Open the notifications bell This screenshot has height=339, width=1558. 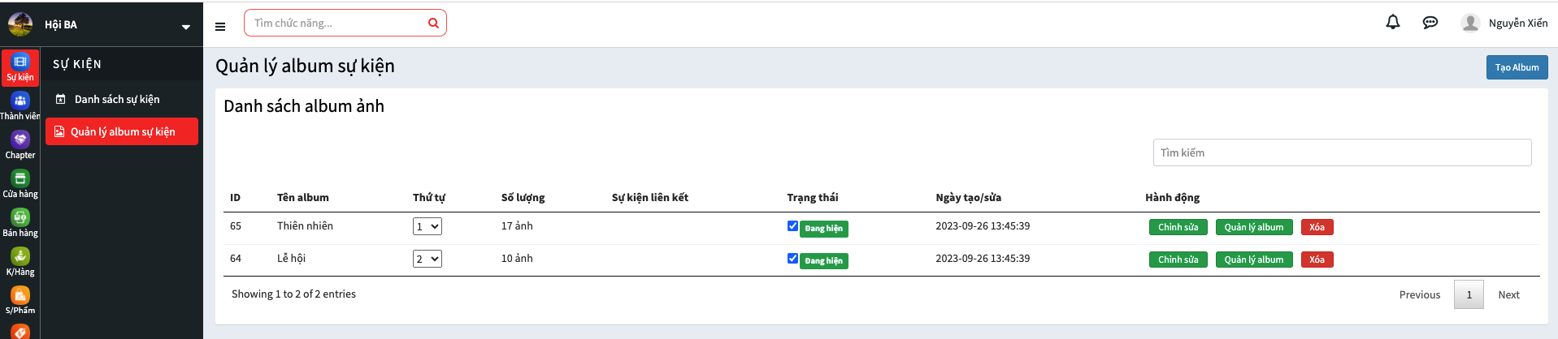point(1392,23)
